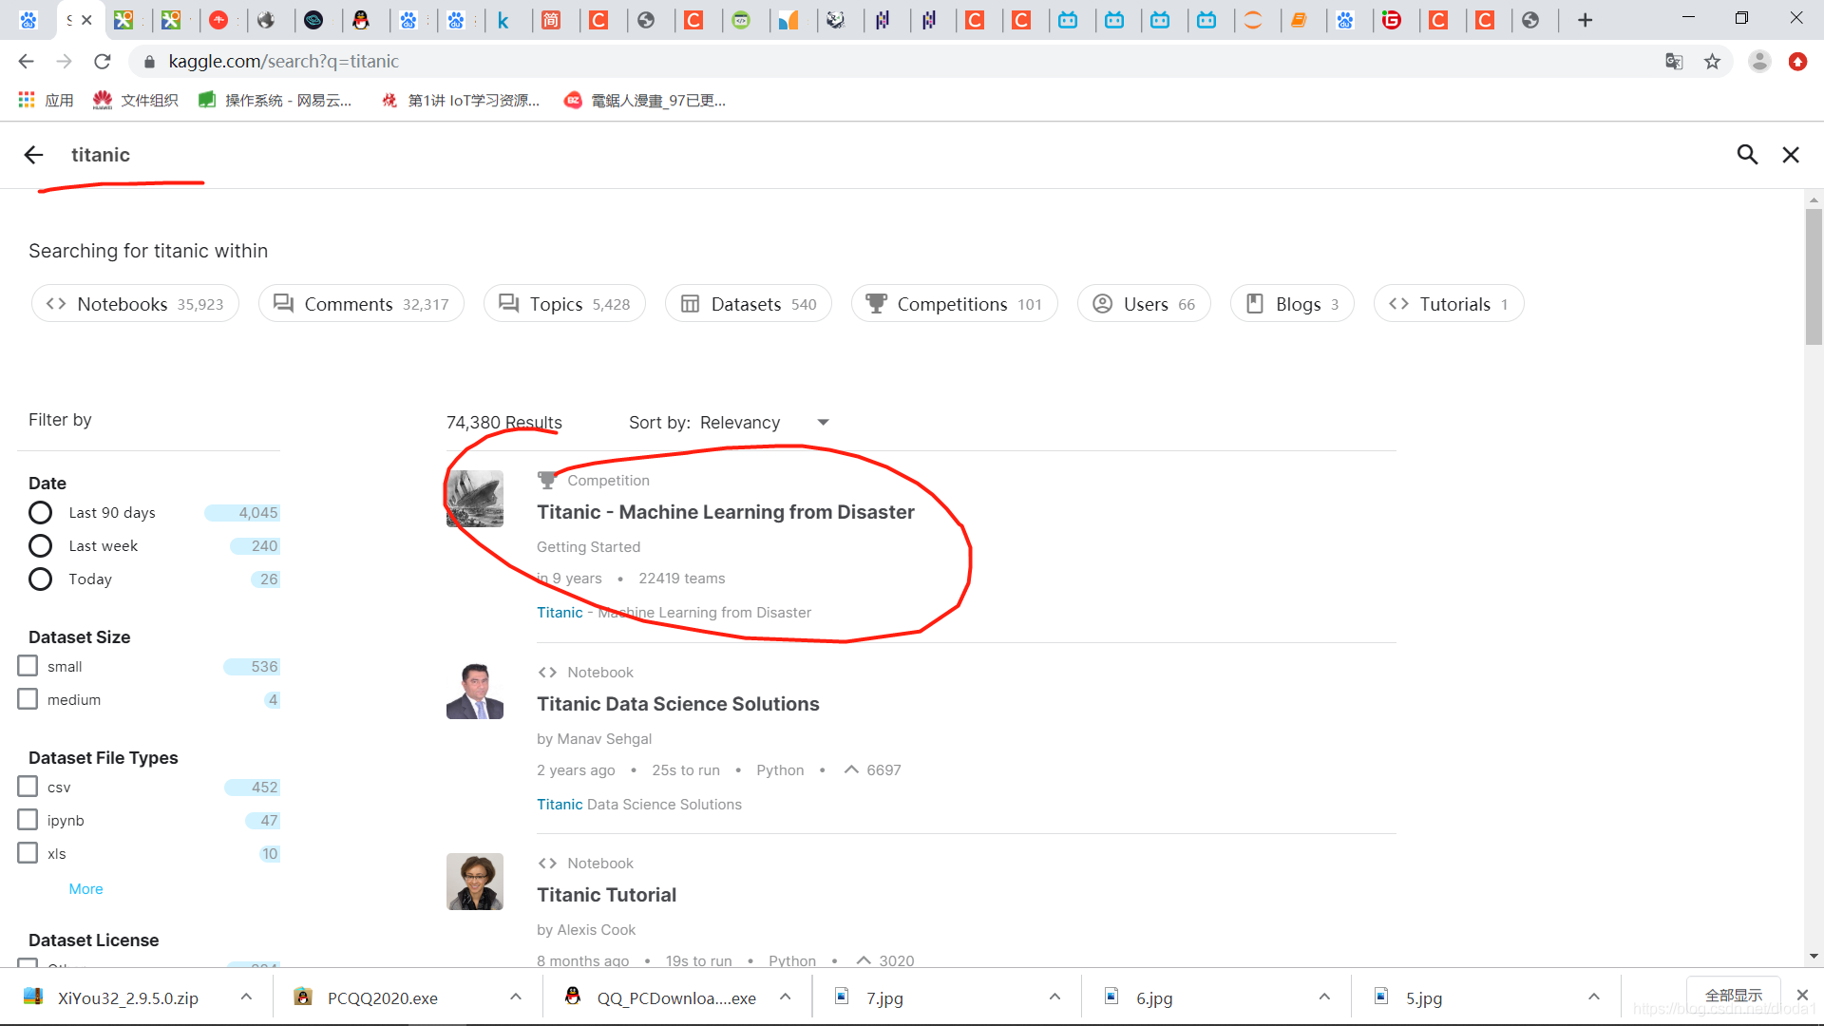The height and width of the screenshot is (1026, 1824).
Task: Select the Last 90 days date filter
Action: click(40, 513)
